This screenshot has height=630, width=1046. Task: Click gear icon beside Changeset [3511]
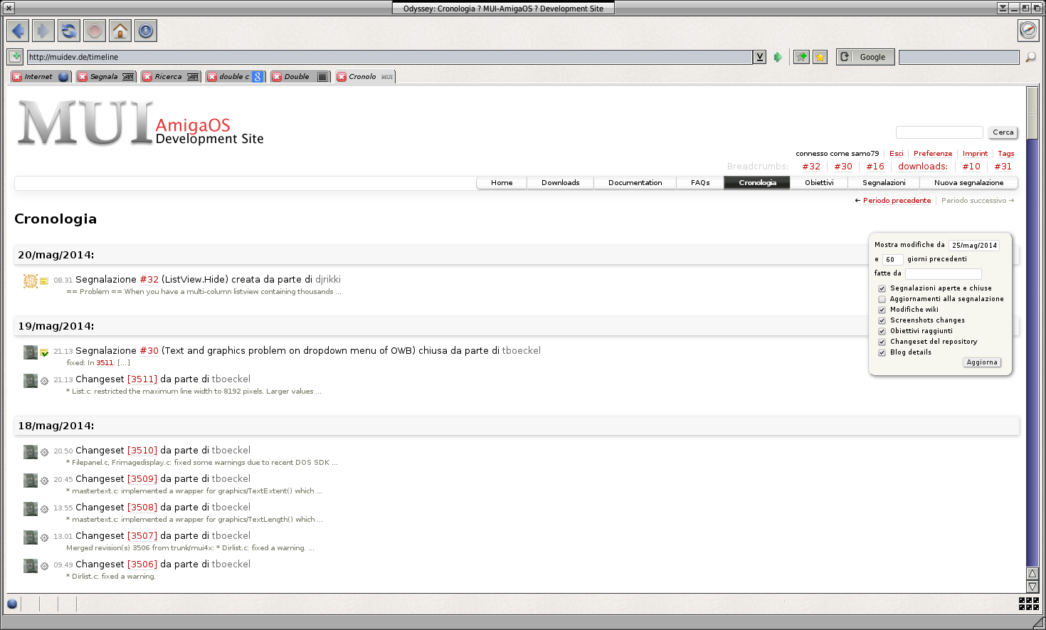pos(44,381)
